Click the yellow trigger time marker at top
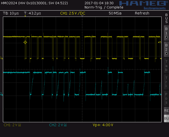 coord(25,16)
